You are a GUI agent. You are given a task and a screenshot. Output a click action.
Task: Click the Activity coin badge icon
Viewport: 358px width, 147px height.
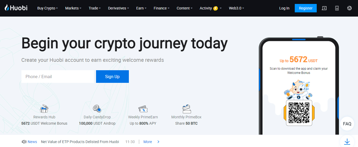[215, 8]
